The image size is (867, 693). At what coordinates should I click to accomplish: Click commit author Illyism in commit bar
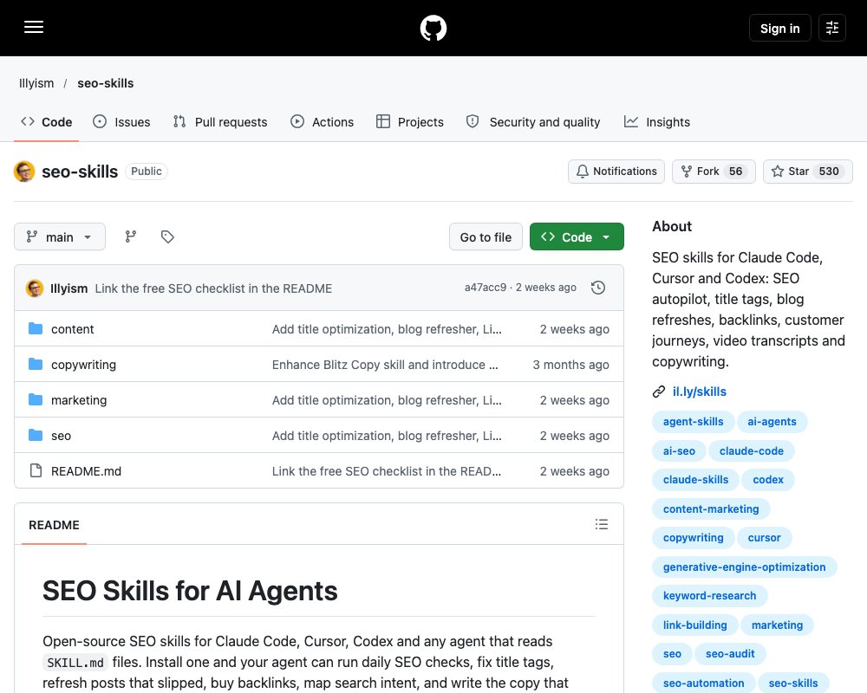pos(69,288)
